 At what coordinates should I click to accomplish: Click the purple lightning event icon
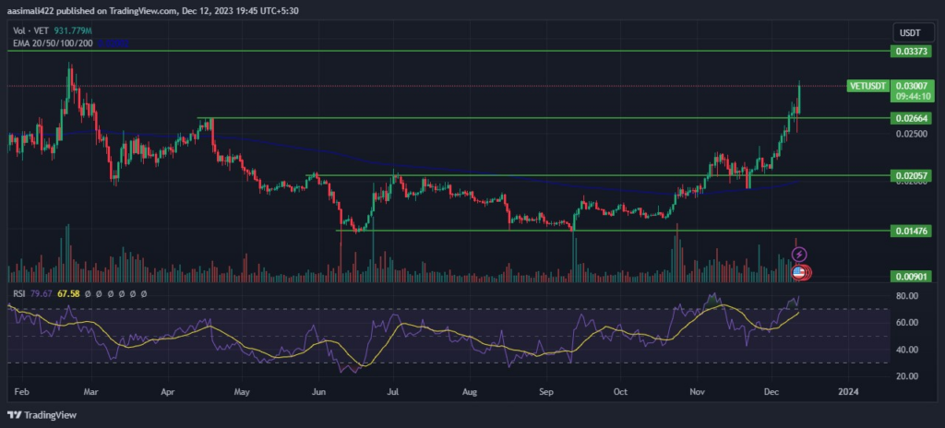point(799,255)
